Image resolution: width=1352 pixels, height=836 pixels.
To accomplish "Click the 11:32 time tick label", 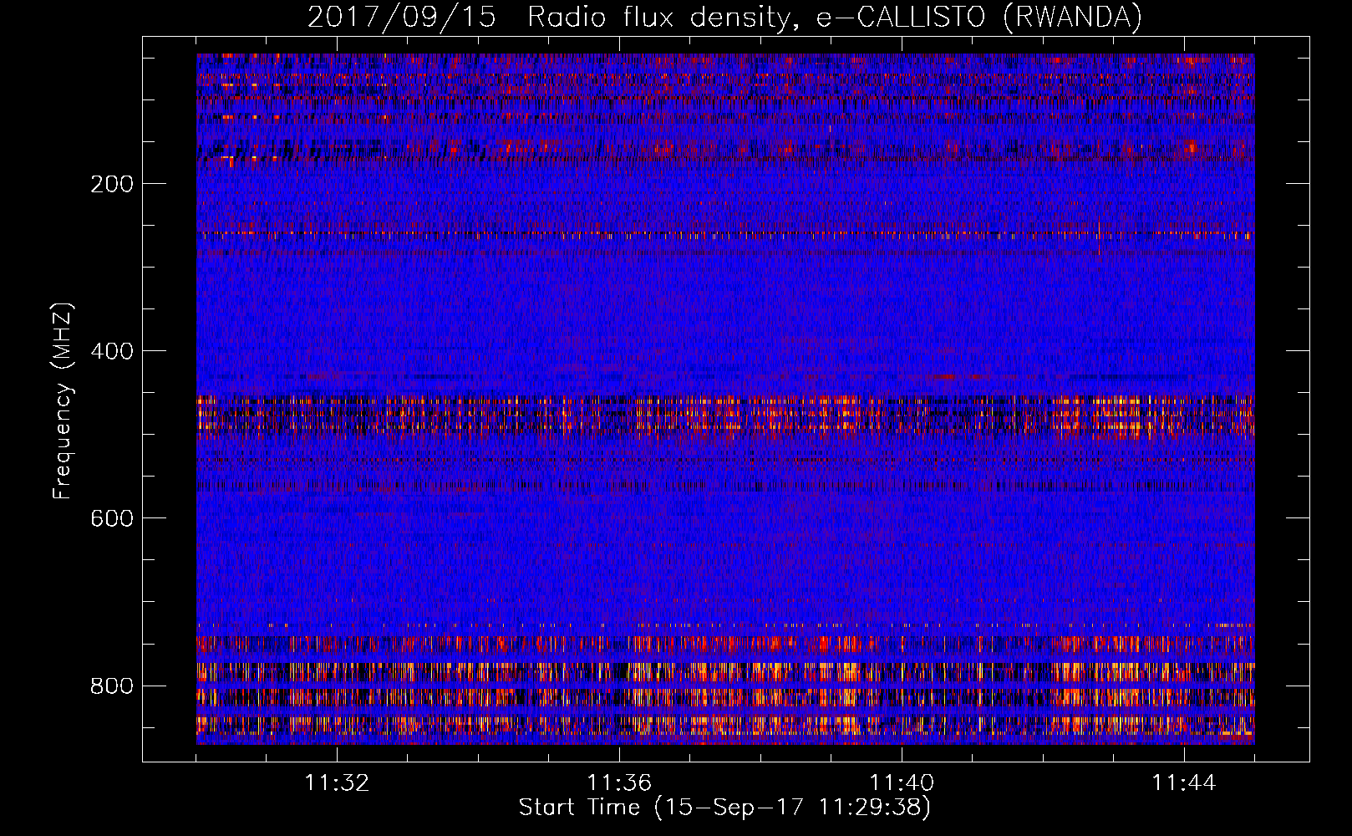I will coord(337,783).
